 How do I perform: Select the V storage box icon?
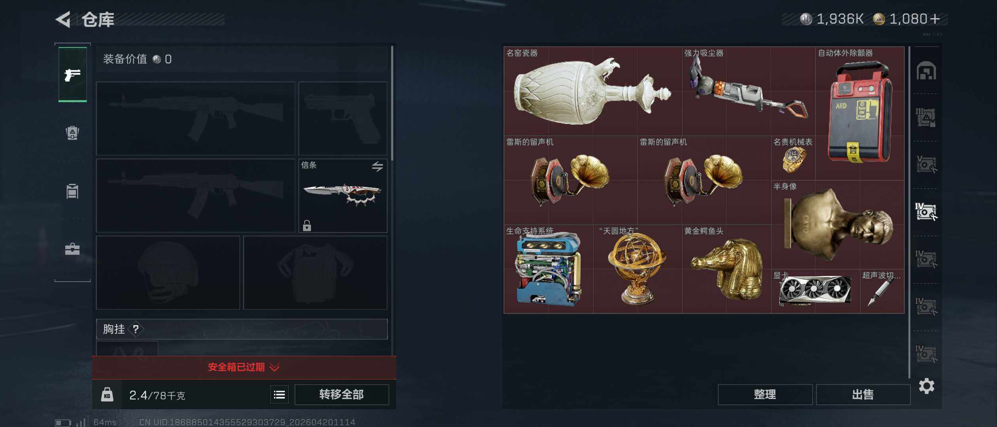pos(926,164)
